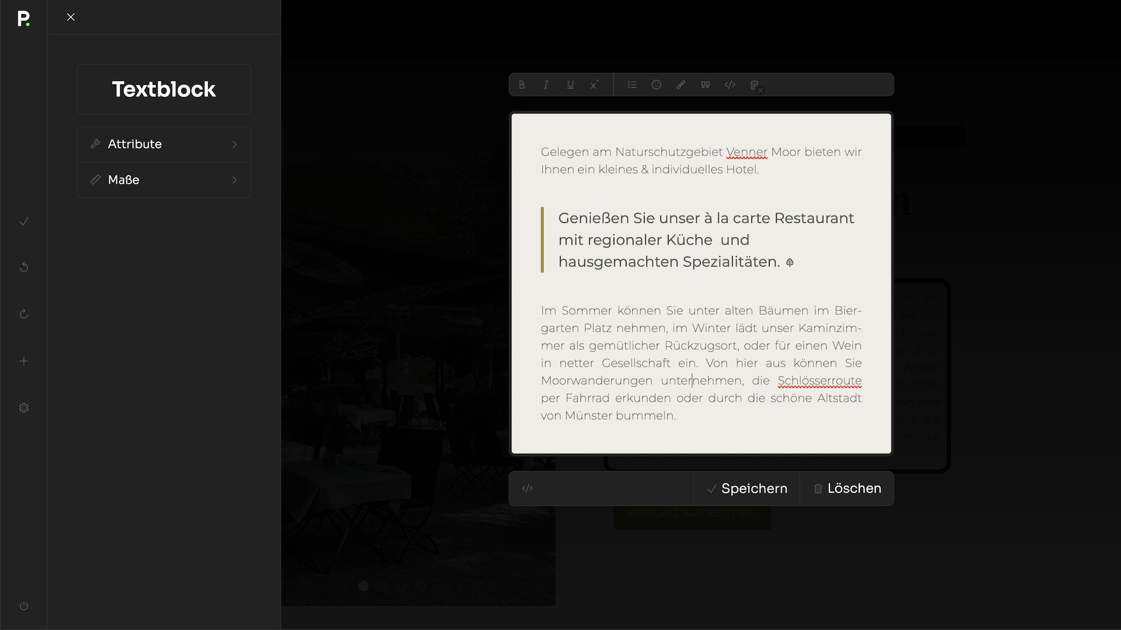The height and width of the screenshot is (630, 1121).
Task: Clear formatting with trash icon
Action: 755,86
